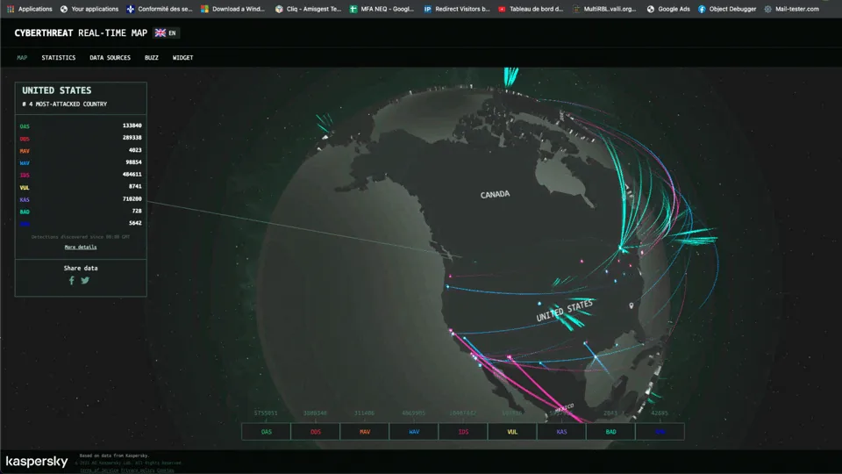
Task: Open the UK flag EN language selector
Action: coord(166,32)
